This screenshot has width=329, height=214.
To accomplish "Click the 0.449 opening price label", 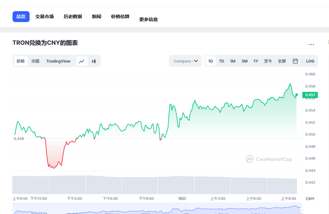I will [x=19, y=139].
